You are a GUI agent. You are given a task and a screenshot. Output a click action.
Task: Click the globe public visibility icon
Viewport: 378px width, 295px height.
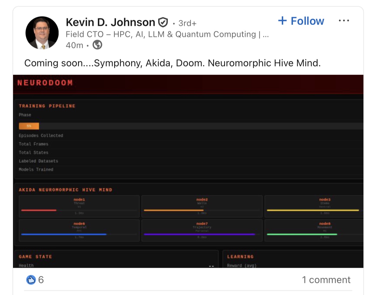click(x=97, y=45)
